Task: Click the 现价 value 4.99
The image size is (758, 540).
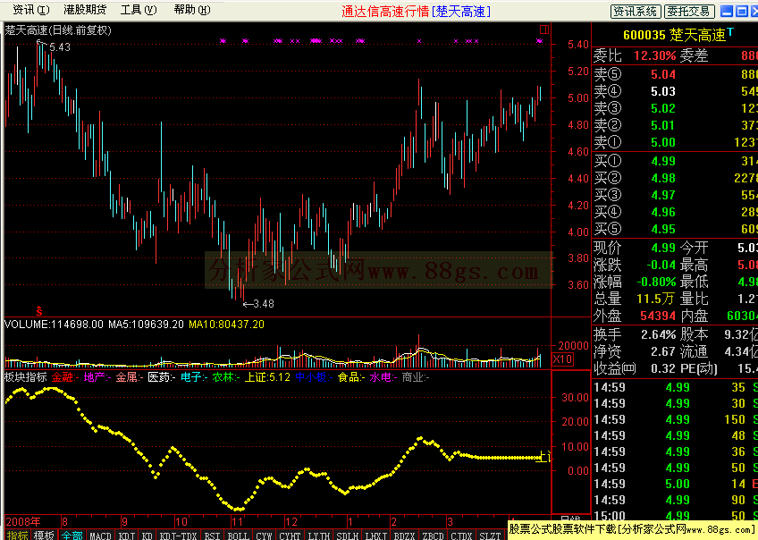Action: pyautogui.click(x=662, y=248)
